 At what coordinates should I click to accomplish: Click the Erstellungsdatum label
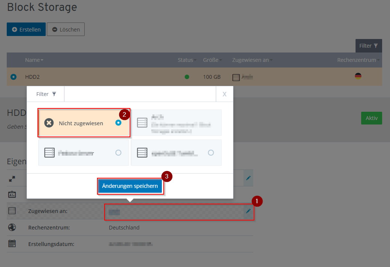point(51,244)
